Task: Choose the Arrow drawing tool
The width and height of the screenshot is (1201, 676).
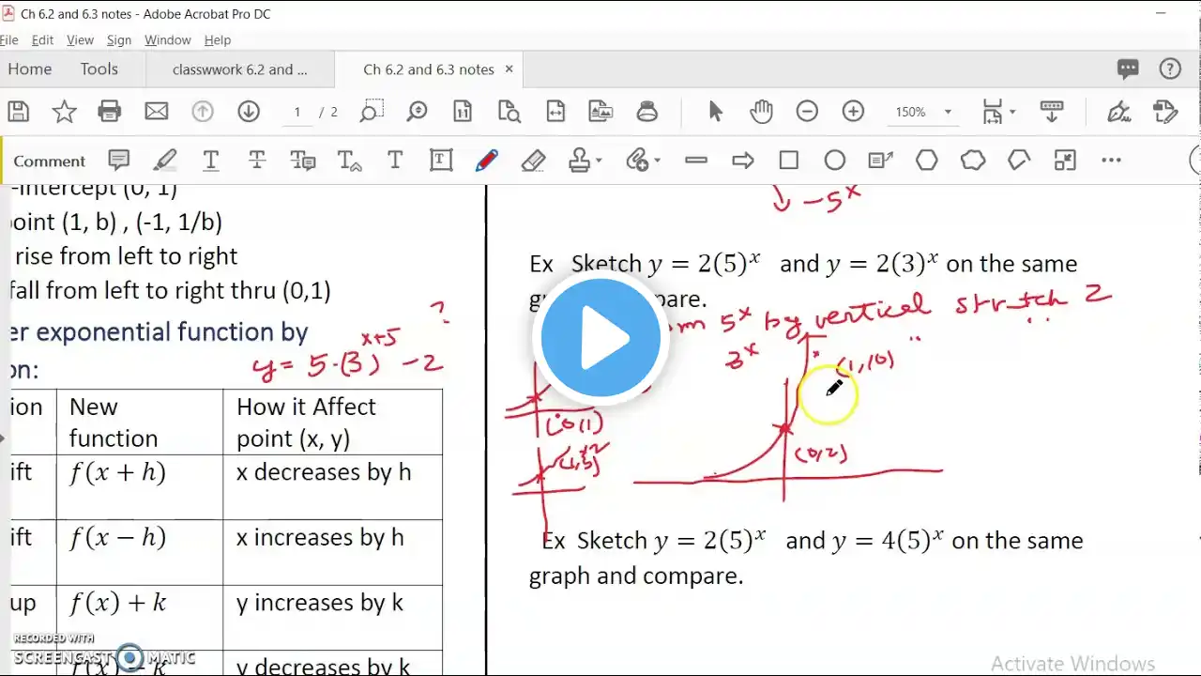Action: click(x=743, y=161)
